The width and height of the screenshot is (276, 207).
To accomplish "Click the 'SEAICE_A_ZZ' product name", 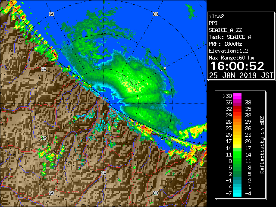I will coord(225,30).
